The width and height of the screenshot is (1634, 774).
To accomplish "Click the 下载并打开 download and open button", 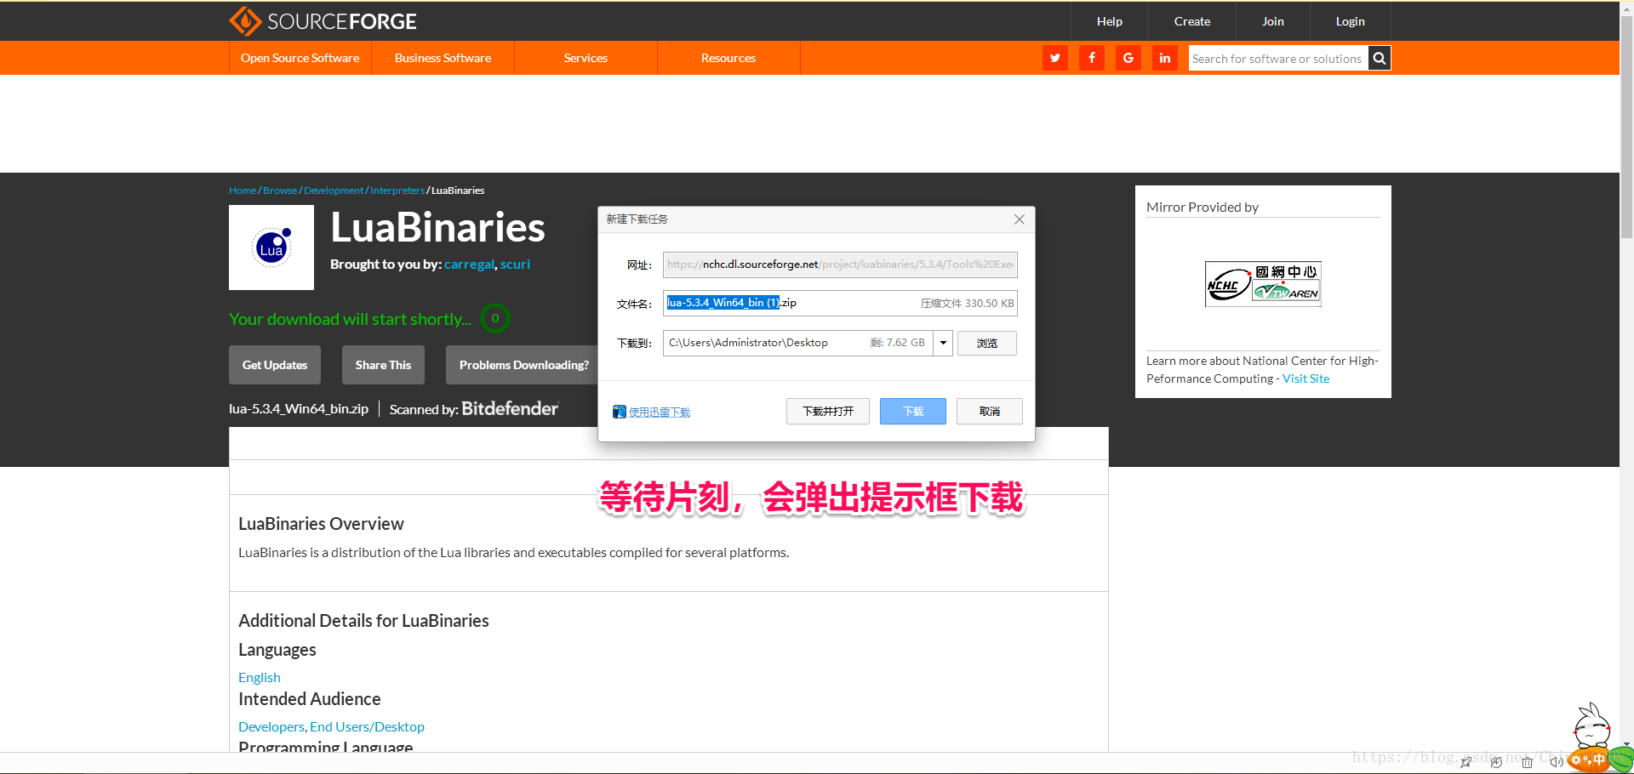I will (828, 412).
